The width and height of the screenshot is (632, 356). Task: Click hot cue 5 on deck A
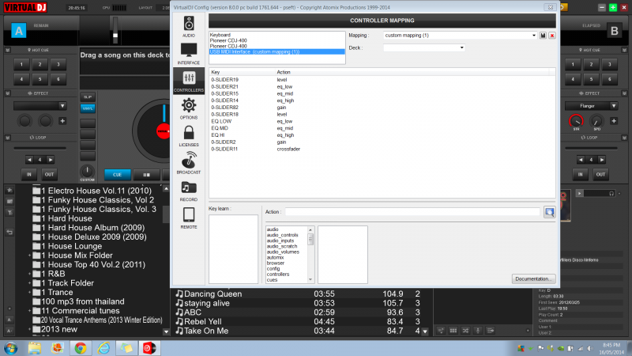tap(40, 79)
